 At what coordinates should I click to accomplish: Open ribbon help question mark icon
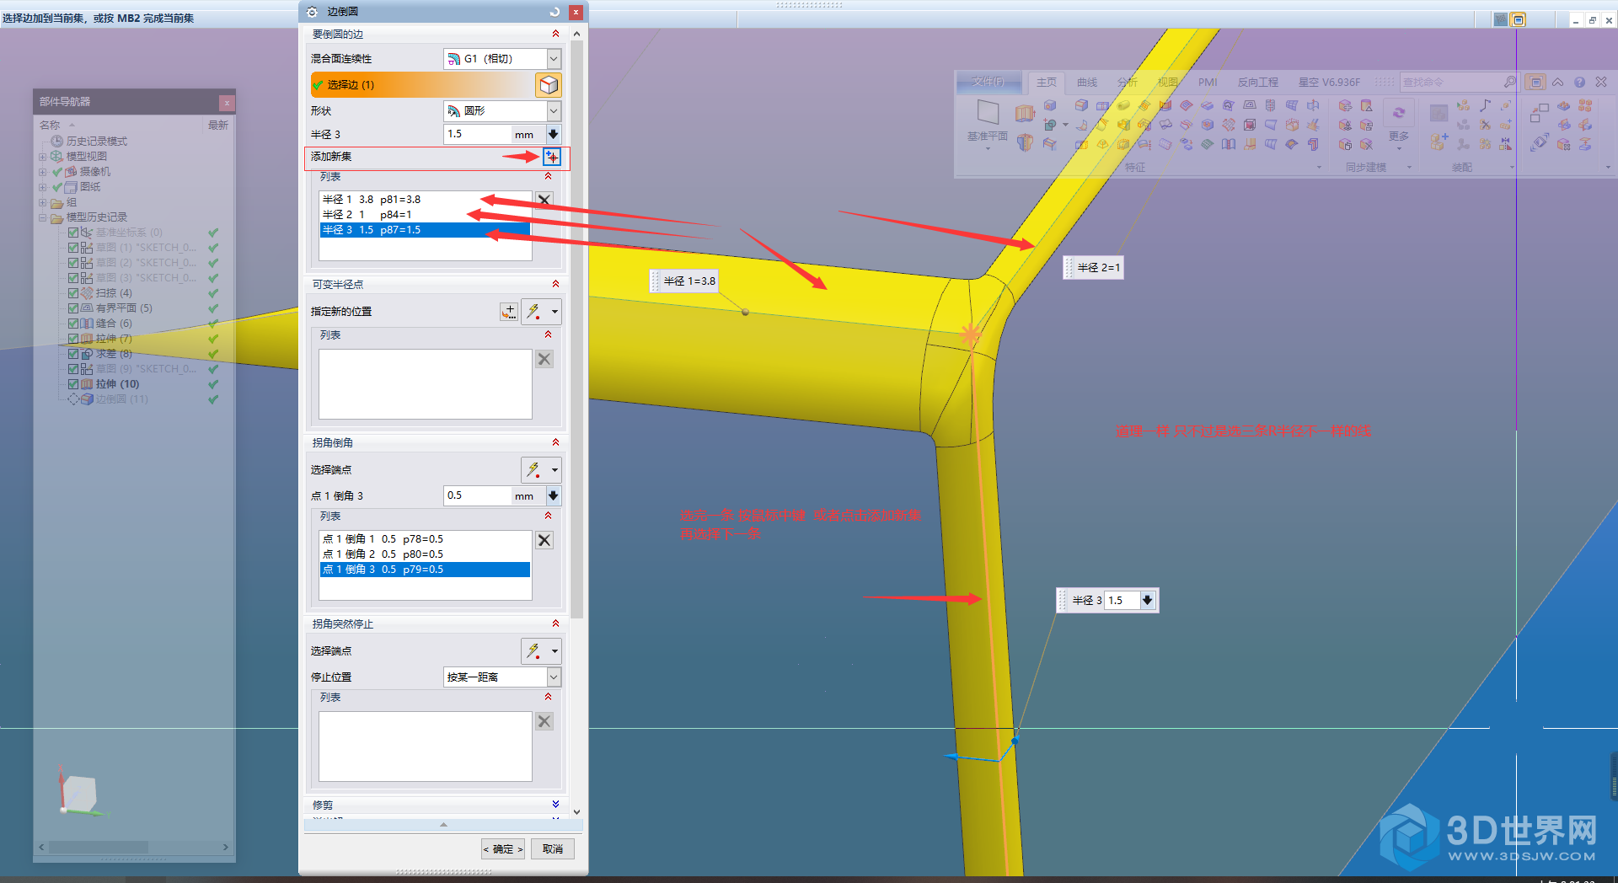tap(1579, 82)
